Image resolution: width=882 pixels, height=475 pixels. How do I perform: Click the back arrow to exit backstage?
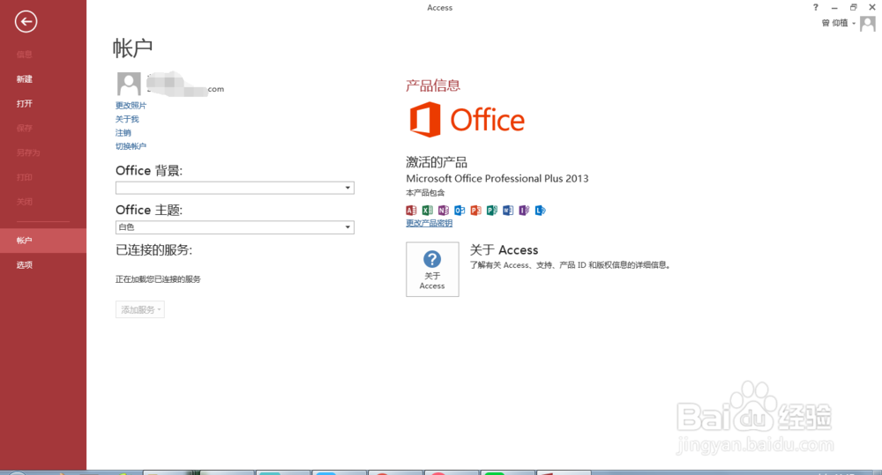pos(26,22)
